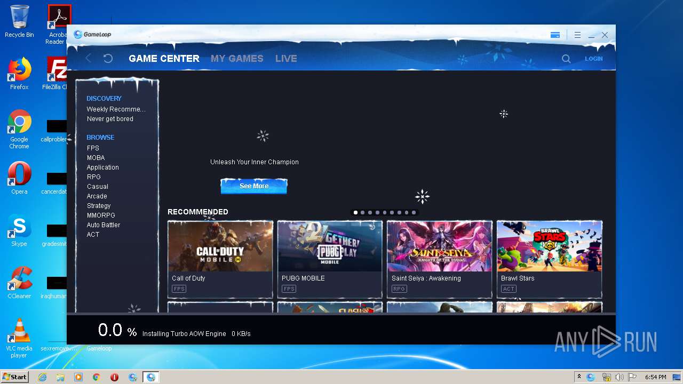Show hidden system tray icons
Screen dimensions: 683x384
coord(579,377)
